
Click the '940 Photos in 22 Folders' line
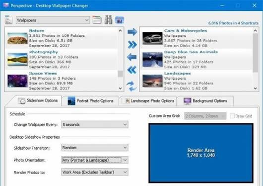pyautogui.click(x=189, y=83)
